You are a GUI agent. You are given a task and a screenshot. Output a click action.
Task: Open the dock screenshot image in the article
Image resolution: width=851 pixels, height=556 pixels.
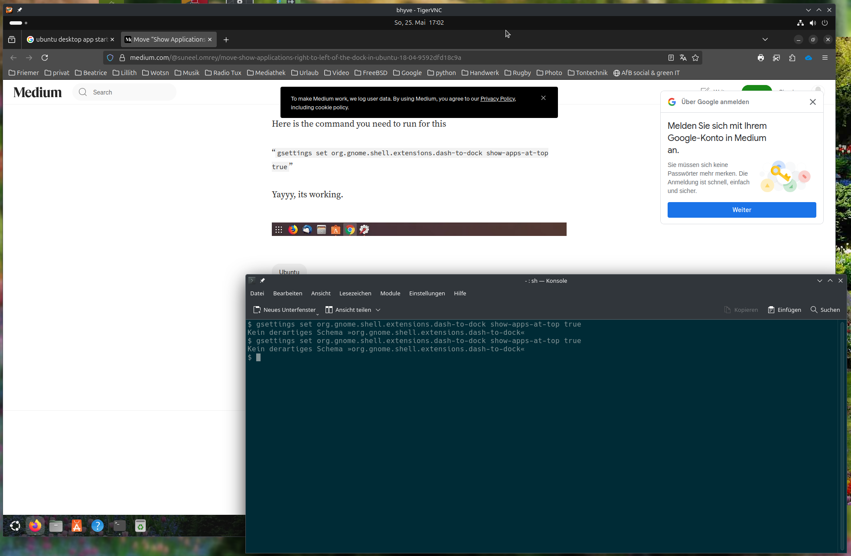[x=419, y=229]
